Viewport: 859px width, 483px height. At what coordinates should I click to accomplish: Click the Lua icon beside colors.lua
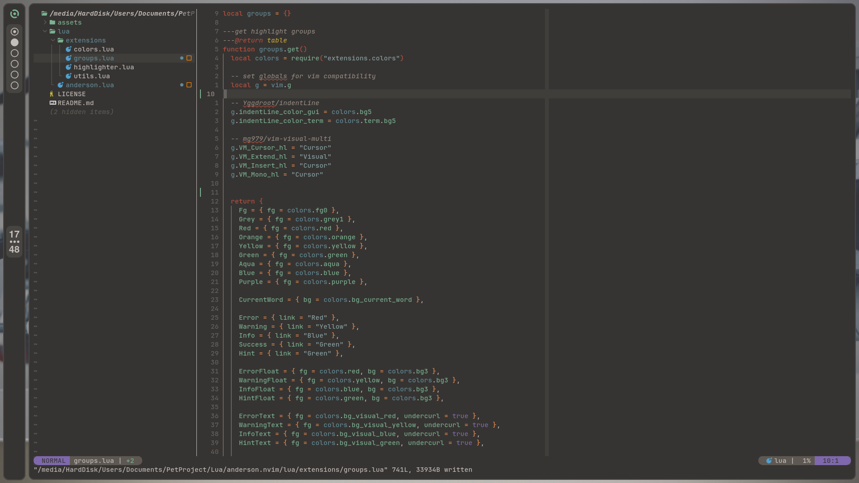(68, 49)
